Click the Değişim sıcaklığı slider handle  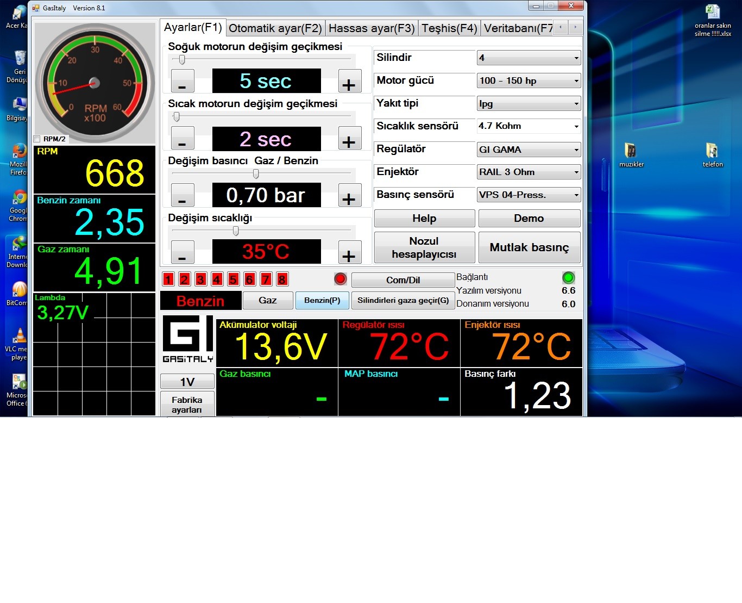[x=236, y=231]
